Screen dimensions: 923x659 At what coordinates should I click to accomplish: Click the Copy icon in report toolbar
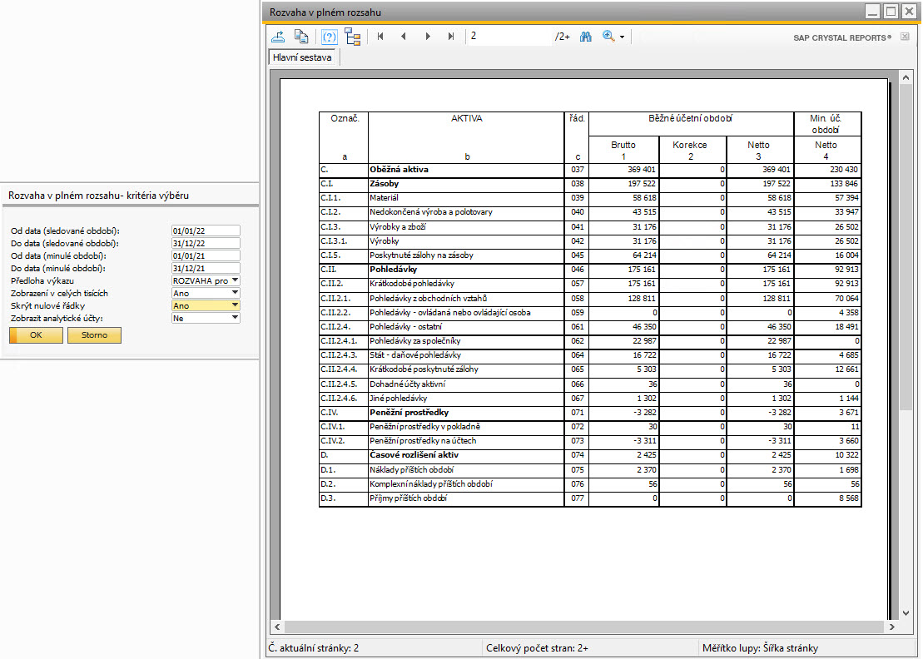tap(301, 37)
